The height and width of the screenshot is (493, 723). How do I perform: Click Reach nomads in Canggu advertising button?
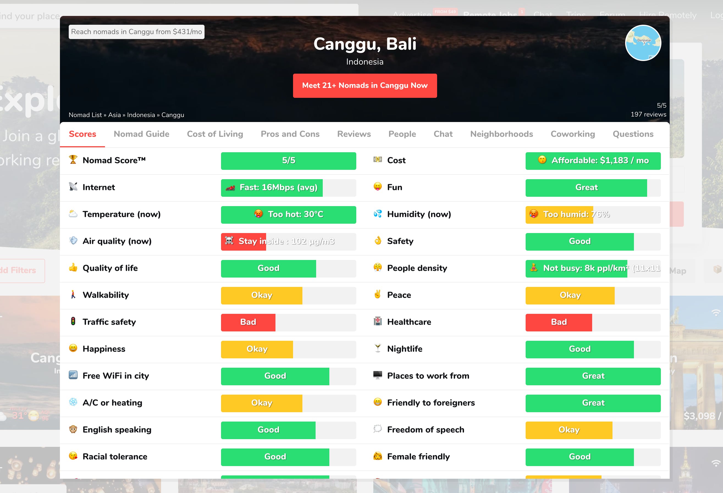point(137,32)
